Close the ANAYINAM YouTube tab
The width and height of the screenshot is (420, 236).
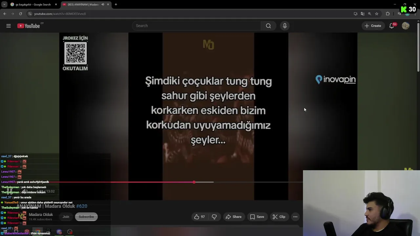click(108, 5)
